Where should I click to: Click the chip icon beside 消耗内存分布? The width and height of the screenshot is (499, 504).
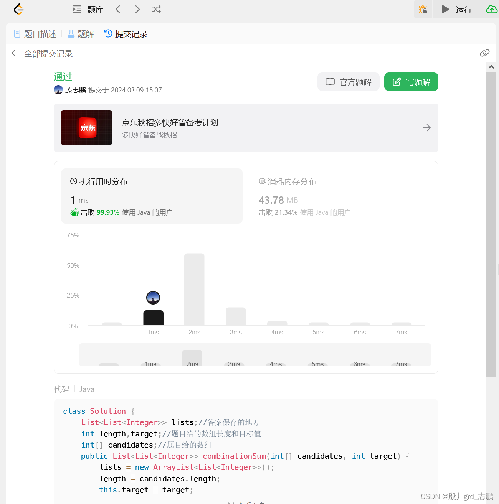(x=262, y=181)
